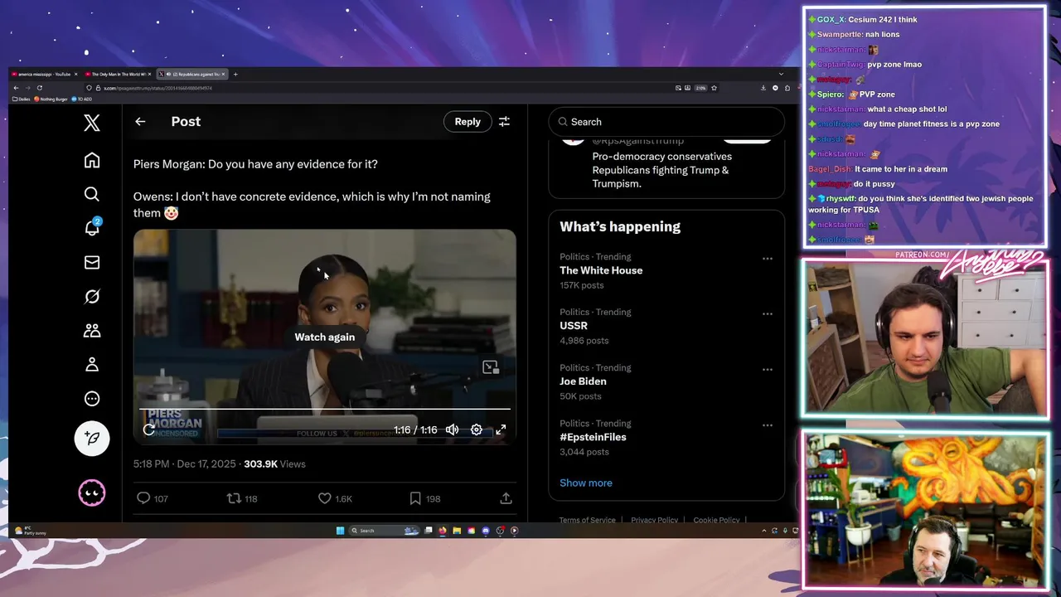The image size is (1061, 597).
Task: Click the X logo in the sidebar
Action: pos(92,124)
